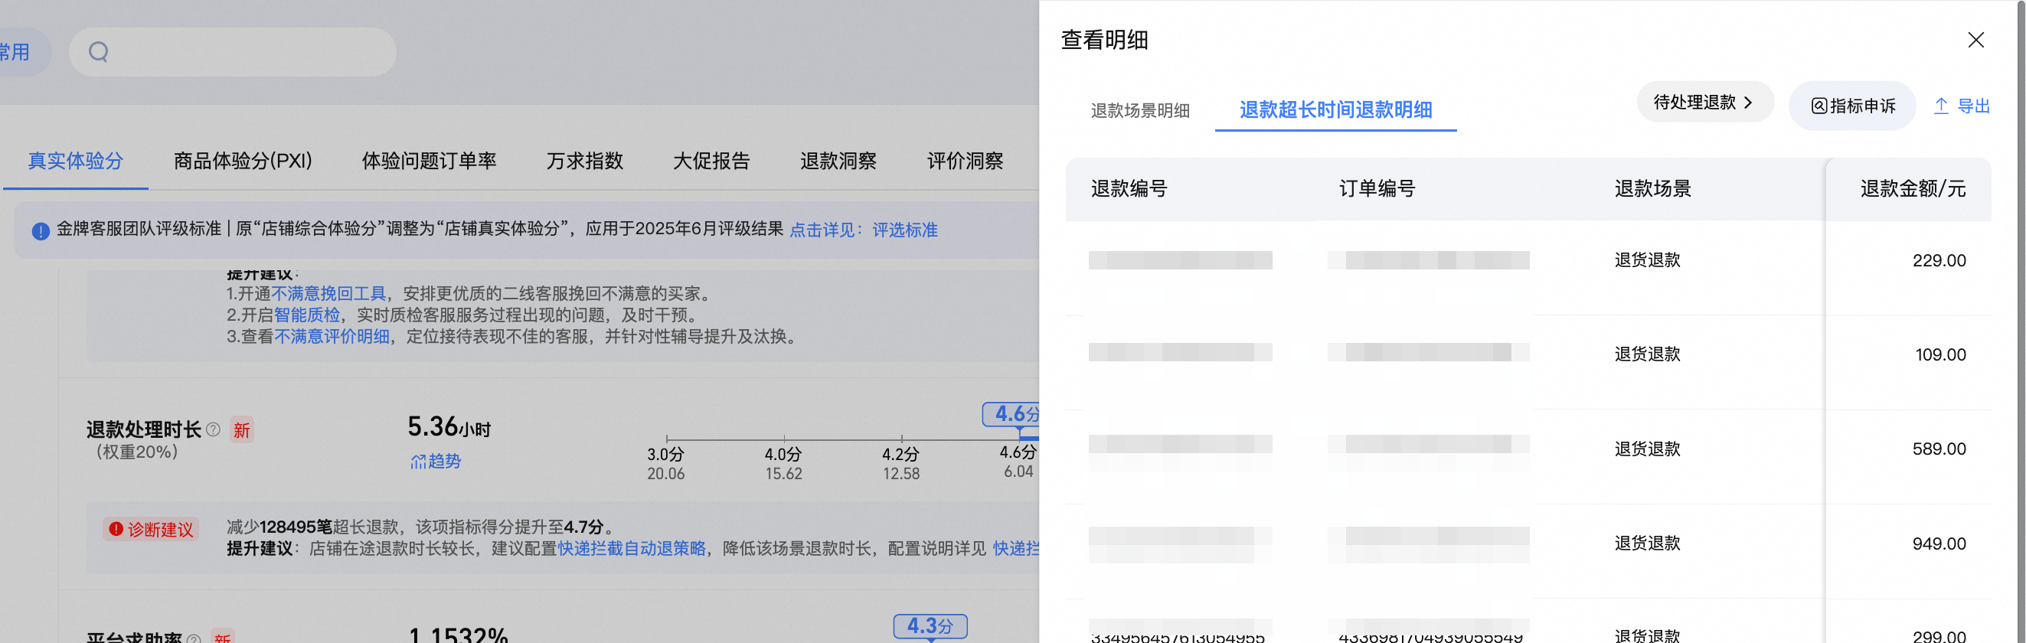Click the 退款场景 column header
2026x643 pixels.
1652,188
